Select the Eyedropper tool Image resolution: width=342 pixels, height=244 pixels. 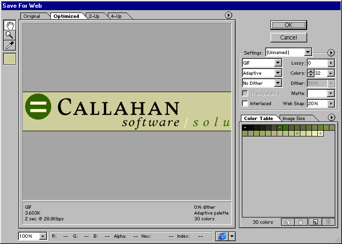[x=10, y=45]
